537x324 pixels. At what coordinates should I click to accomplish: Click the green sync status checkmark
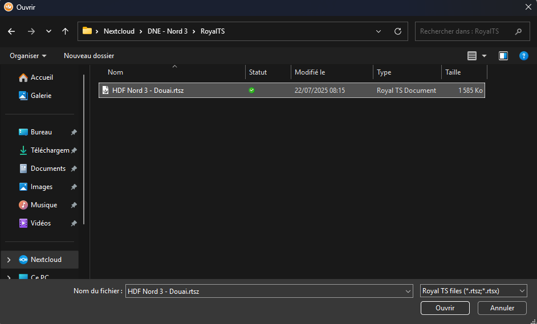pyautogui.click(x=252, y=91)
